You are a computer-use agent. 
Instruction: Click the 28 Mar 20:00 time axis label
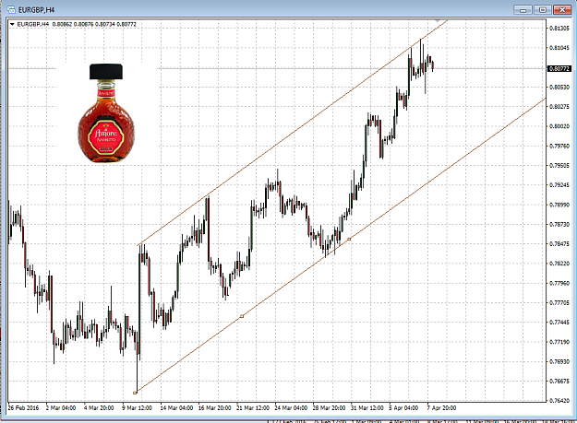tap(329, 408)
